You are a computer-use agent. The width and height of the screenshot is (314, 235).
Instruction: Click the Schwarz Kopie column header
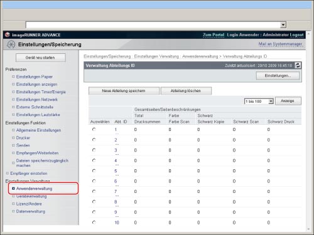coord(211,122)
